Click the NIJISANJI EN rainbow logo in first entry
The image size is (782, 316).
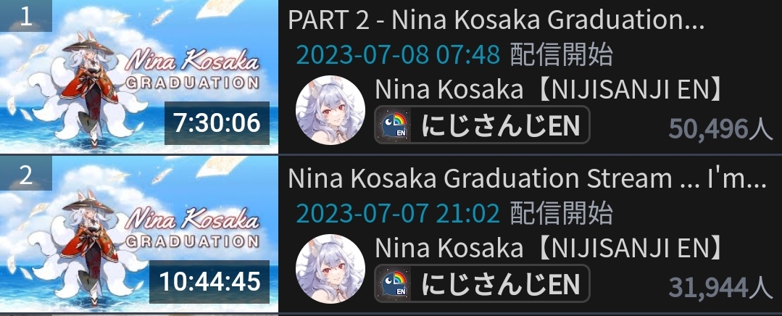[x=394, y=125]
